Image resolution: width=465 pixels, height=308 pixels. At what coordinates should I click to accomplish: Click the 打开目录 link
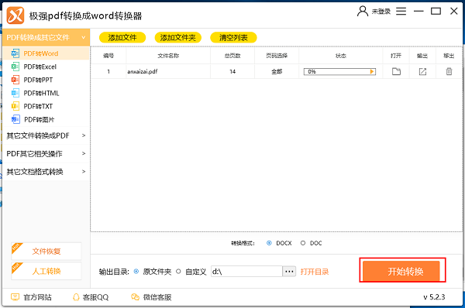coord(315,272)
